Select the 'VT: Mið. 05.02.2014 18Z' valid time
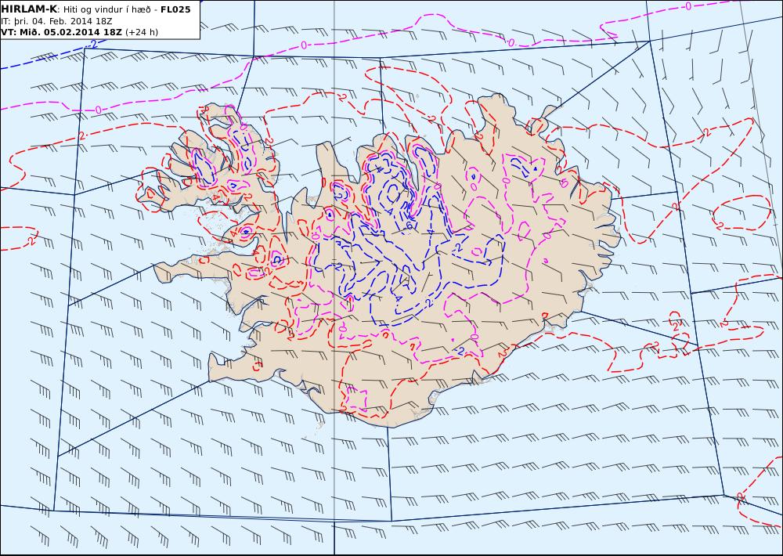This screenshot has height=556, width=783. click(x=61, y=32)
